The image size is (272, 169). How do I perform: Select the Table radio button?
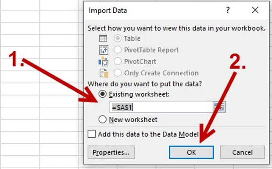(118, 39)
